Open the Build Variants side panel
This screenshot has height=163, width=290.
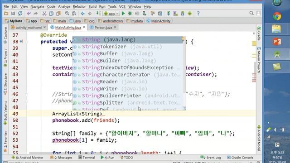(x=5, y=113)
